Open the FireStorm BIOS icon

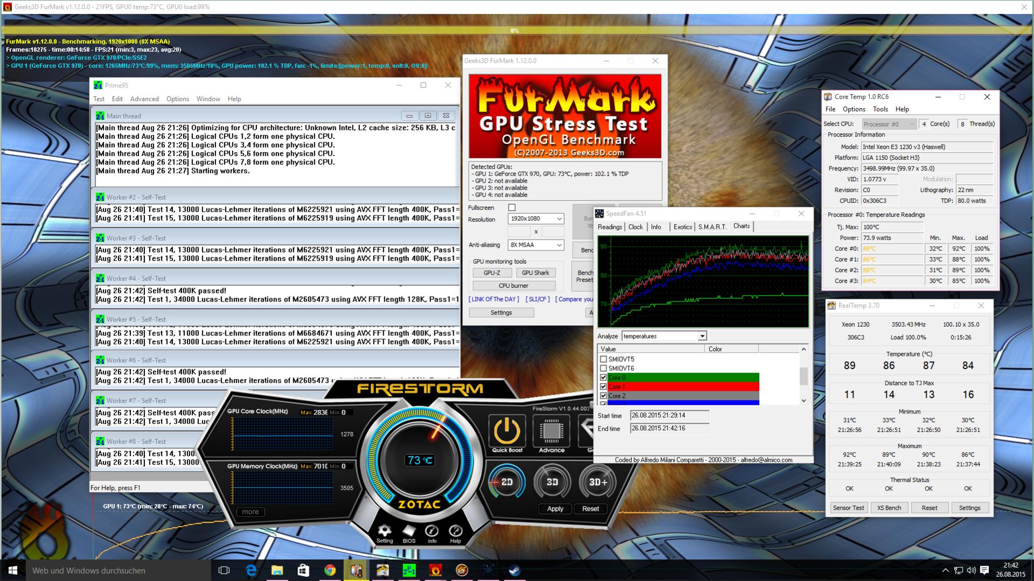[x=409, y=530]
